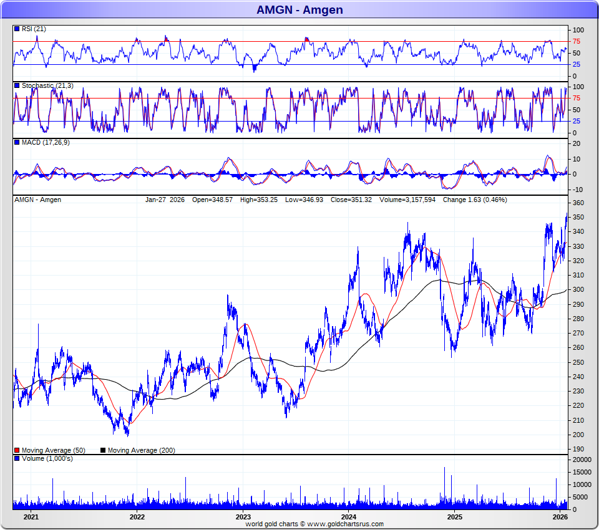
Task: Click the 'Jan-27 2026' date text
Action: [165, 200]
